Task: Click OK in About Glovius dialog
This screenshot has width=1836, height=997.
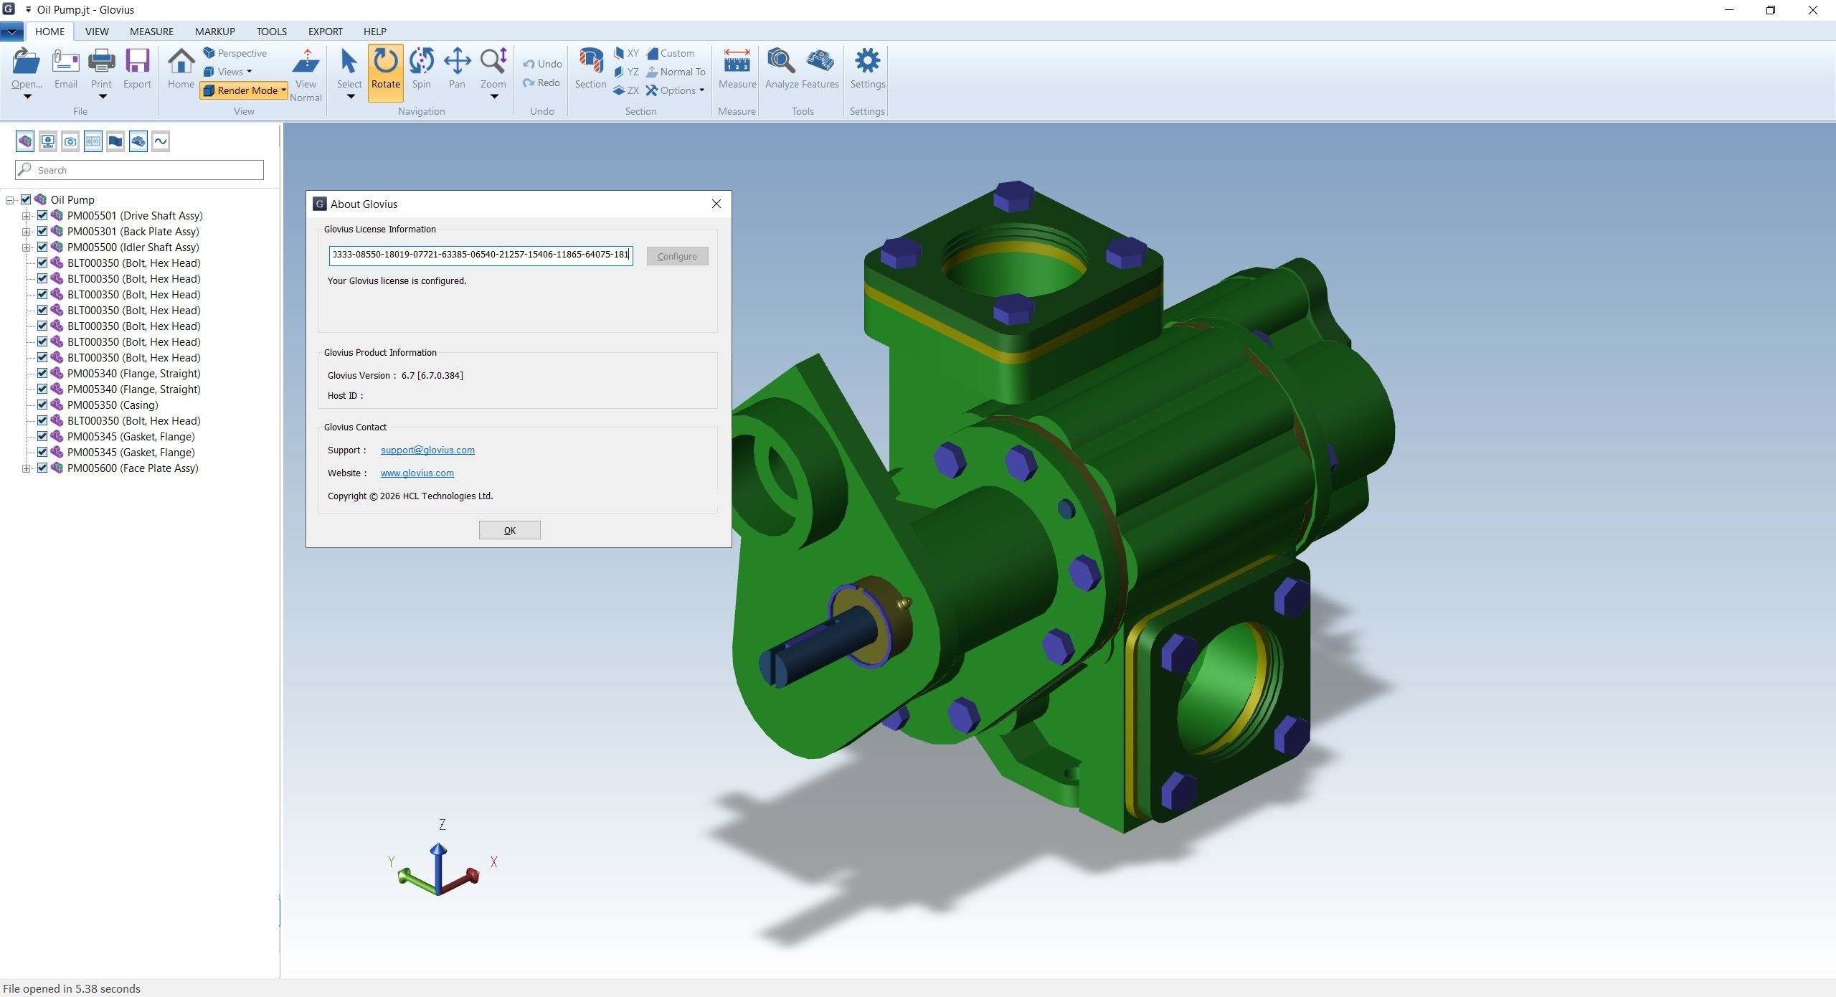Action: pyautogui.click(x=510, y=530)
